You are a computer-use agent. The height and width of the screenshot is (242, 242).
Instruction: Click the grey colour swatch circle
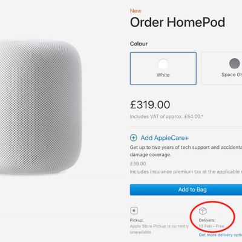click(x=235, y=64)
